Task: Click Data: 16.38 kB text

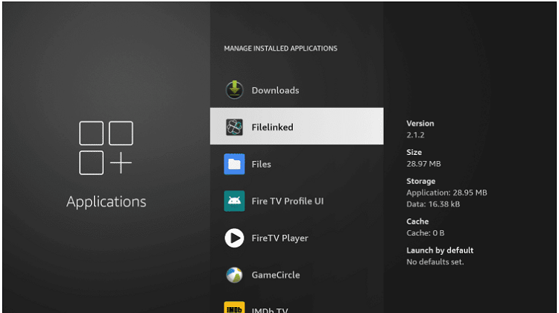Action: tap(433, 204)
